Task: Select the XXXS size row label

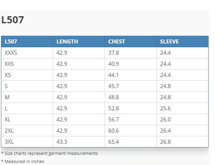Action: [11, 53]
